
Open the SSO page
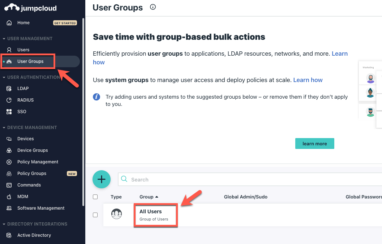pos(22,112)
